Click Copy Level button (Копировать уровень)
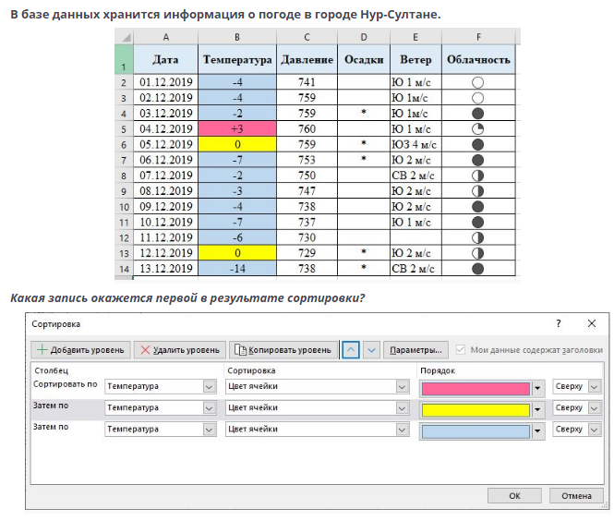This screenshot has height=521, width=614. coord(283,350)
